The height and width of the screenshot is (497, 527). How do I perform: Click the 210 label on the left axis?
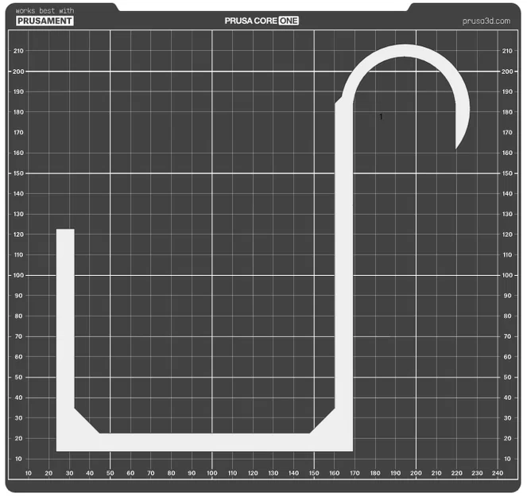[18, 51]
